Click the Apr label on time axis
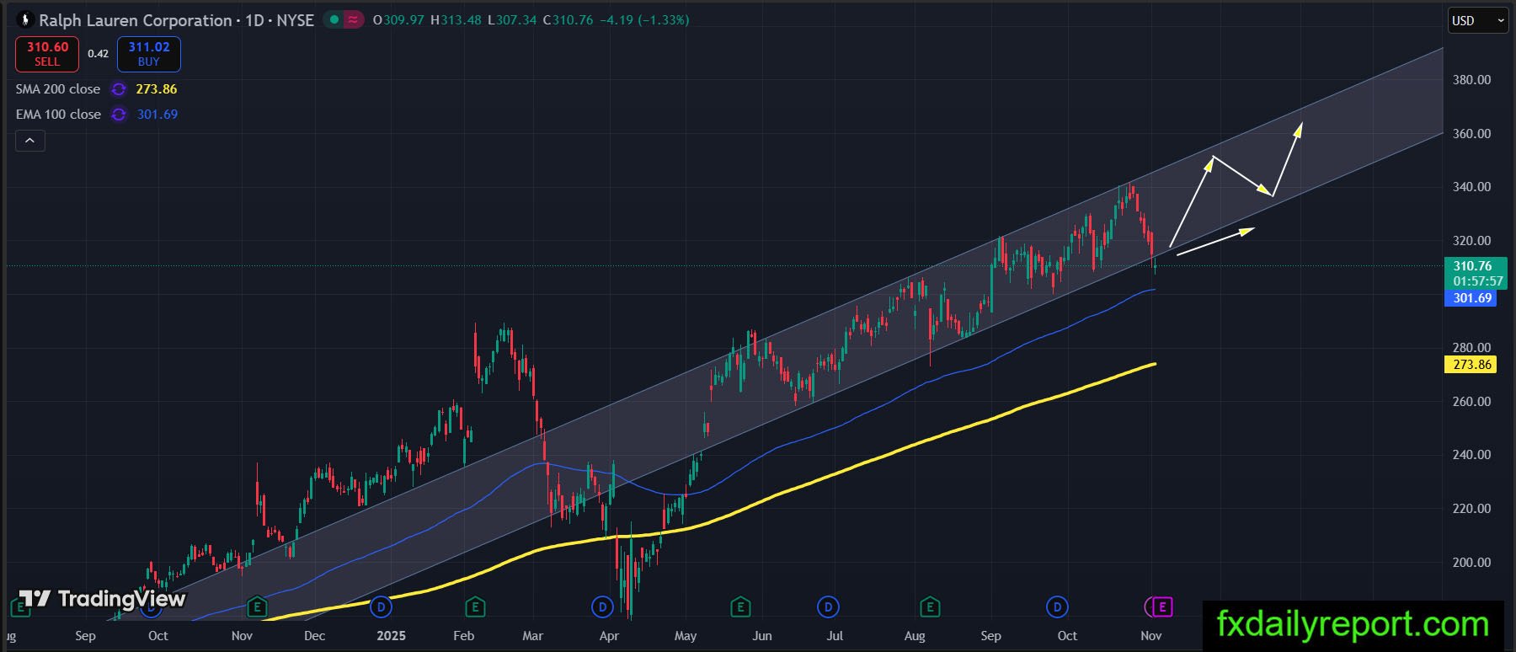1516x652 pixels. [x=609, y=636]
